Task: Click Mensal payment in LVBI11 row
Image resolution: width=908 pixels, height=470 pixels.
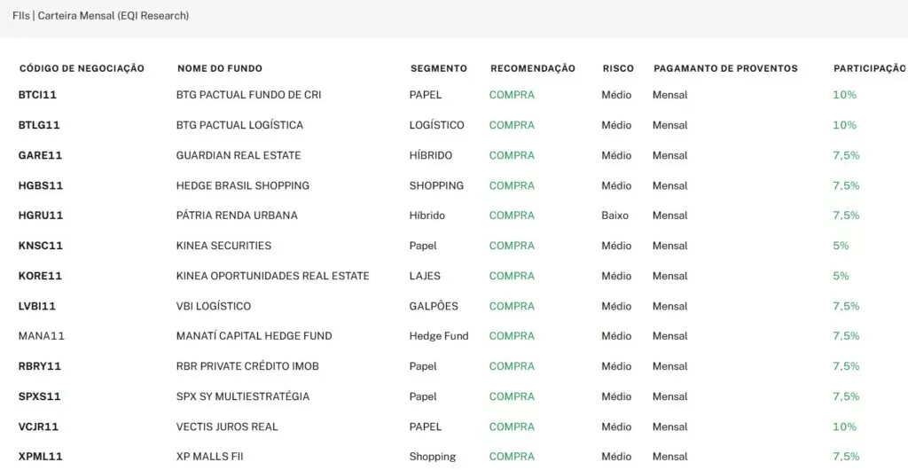Action: tap(670, 306)
